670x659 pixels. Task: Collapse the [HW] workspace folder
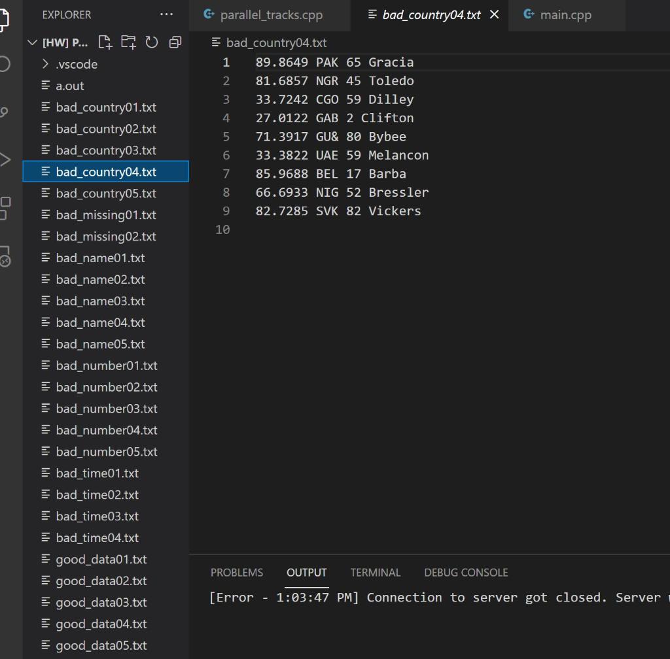point(32,42)
